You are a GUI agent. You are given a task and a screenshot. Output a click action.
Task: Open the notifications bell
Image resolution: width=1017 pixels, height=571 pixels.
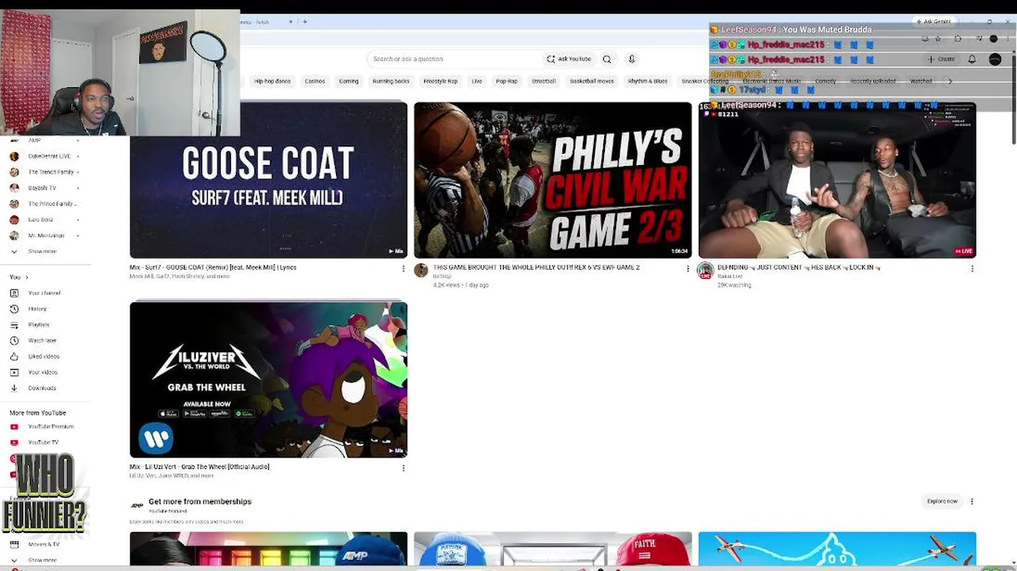coord(972,59)
